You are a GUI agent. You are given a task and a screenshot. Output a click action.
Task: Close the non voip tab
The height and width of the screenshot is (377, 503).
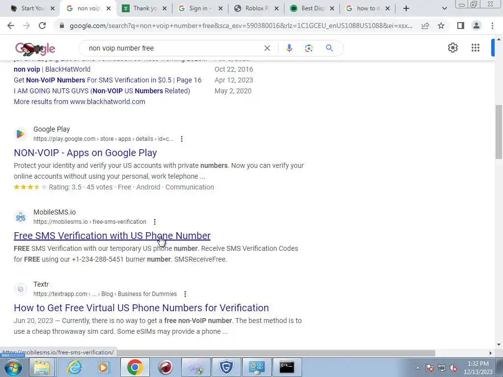click(x=109, y=8)
